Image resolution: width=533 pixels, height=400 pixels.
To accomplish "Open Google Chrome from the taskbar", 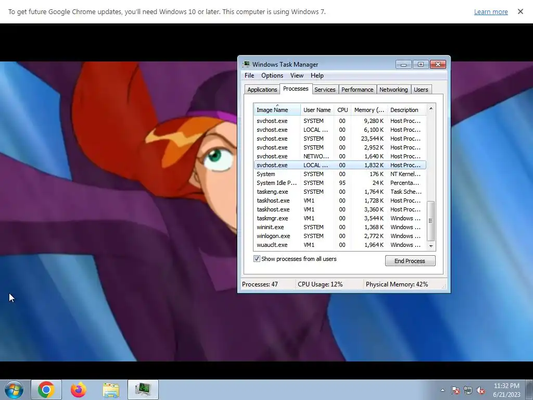I will [46, 390].
